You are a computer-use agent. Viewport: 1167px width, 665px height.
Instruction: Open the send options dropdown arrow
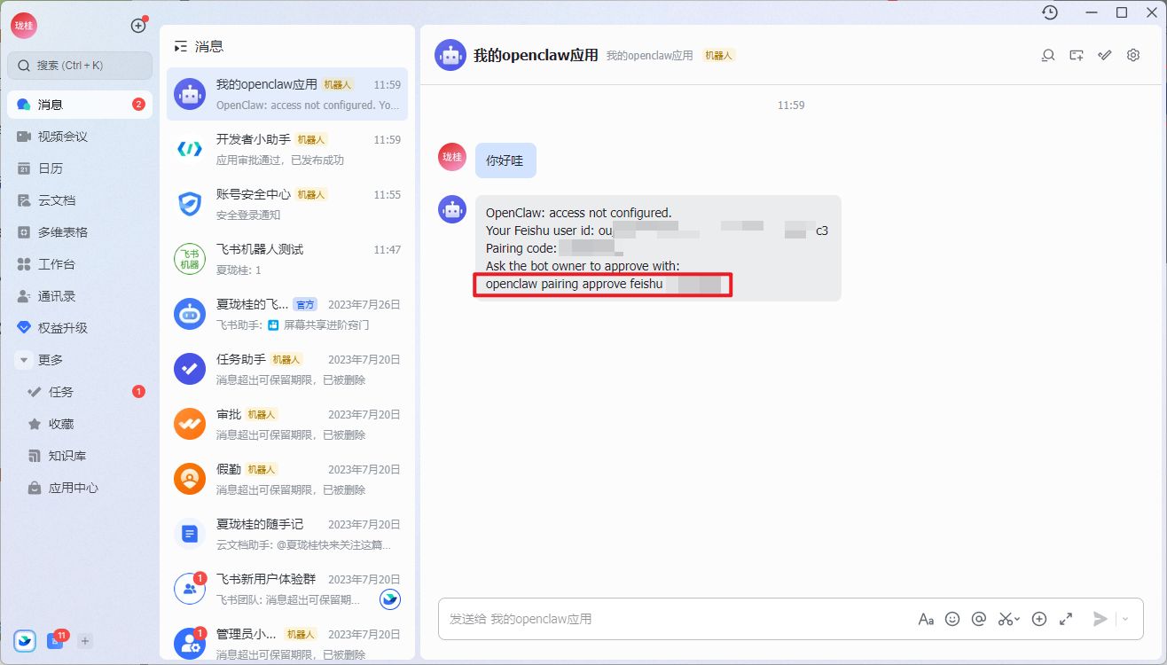pyautogui.click(x=1125, y=619)
